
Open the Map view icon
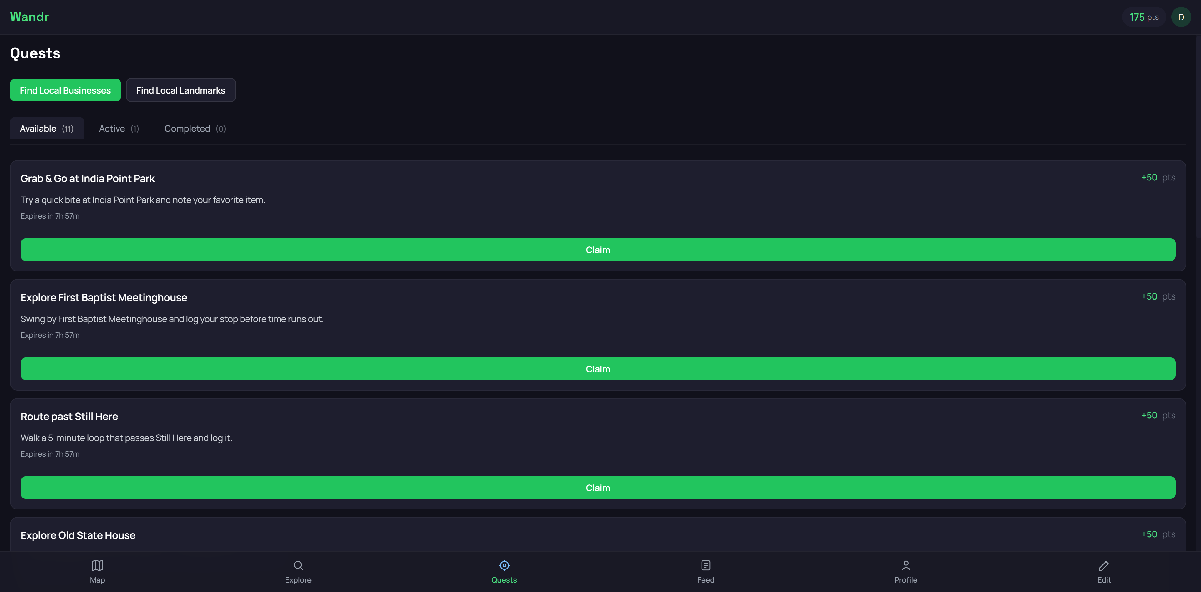[98, 565]
